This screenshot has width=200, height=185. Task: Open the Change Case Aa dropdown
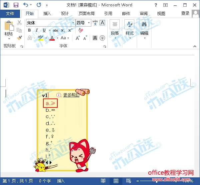pos(65,38)
